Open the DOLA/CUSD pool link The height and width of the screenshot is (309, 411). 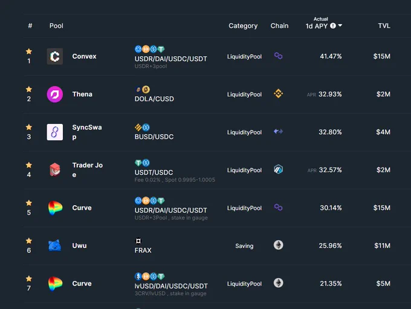(154, 99)
